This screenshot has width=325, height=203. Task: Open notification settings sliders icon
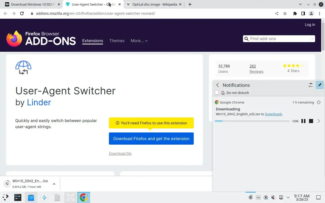tap(311, 85)
